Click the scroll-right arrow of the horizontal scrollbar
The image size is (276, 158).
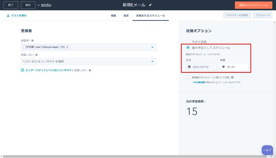pos(271,156)
